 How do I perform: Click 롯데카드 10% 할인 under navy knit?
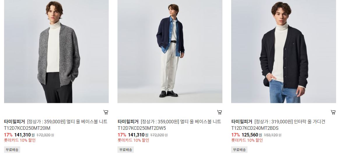point(134,140)
